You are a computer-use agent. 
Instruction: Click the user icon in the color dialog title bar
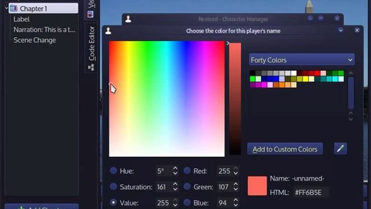[108, 31]
